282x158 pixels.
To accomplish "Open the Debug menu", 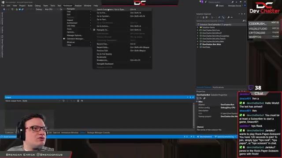I will click(x=37, y=6).
